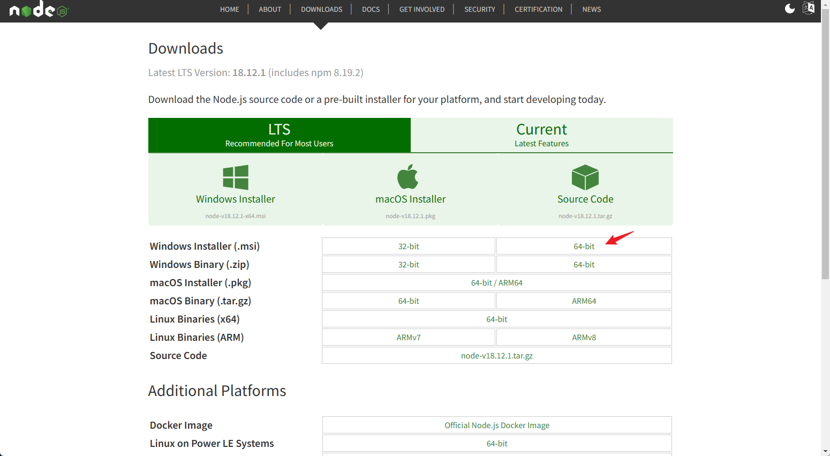Open the Official Node.js Docker Image link
The image size is (830, 456).
(497, 425)
